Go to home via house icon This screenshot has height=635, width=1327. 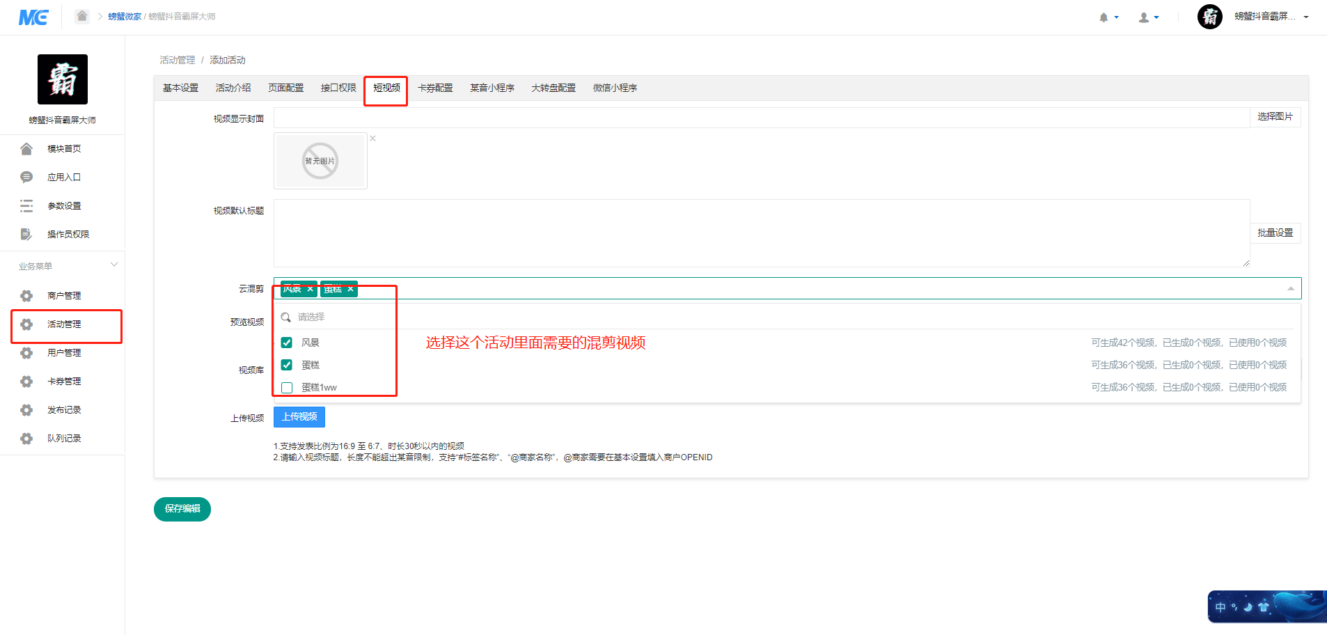coord(82,16)
